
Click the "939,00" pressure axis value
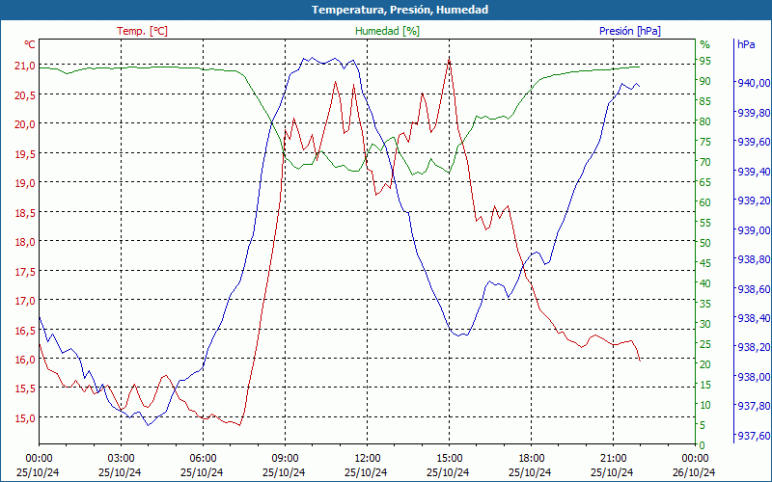pyautogui.click(x=754, y=230)
